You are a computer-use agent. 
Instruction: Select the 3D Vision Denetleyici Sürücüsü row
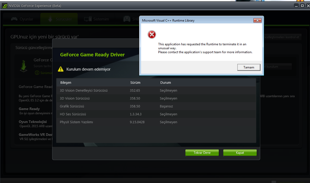pyautogui.click(x=156, y=90)
